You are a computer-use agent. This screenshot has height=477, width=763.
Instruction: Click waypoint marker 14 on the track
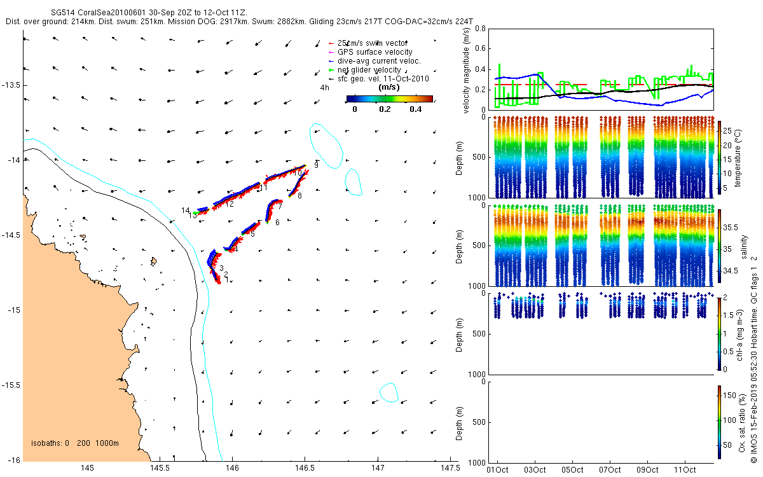point(186,210)
